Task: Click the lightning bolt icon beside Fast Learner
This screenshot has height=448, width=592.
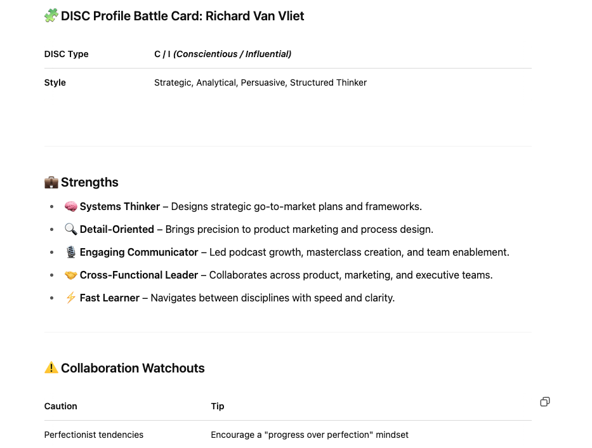Action: tap(70, 298)
